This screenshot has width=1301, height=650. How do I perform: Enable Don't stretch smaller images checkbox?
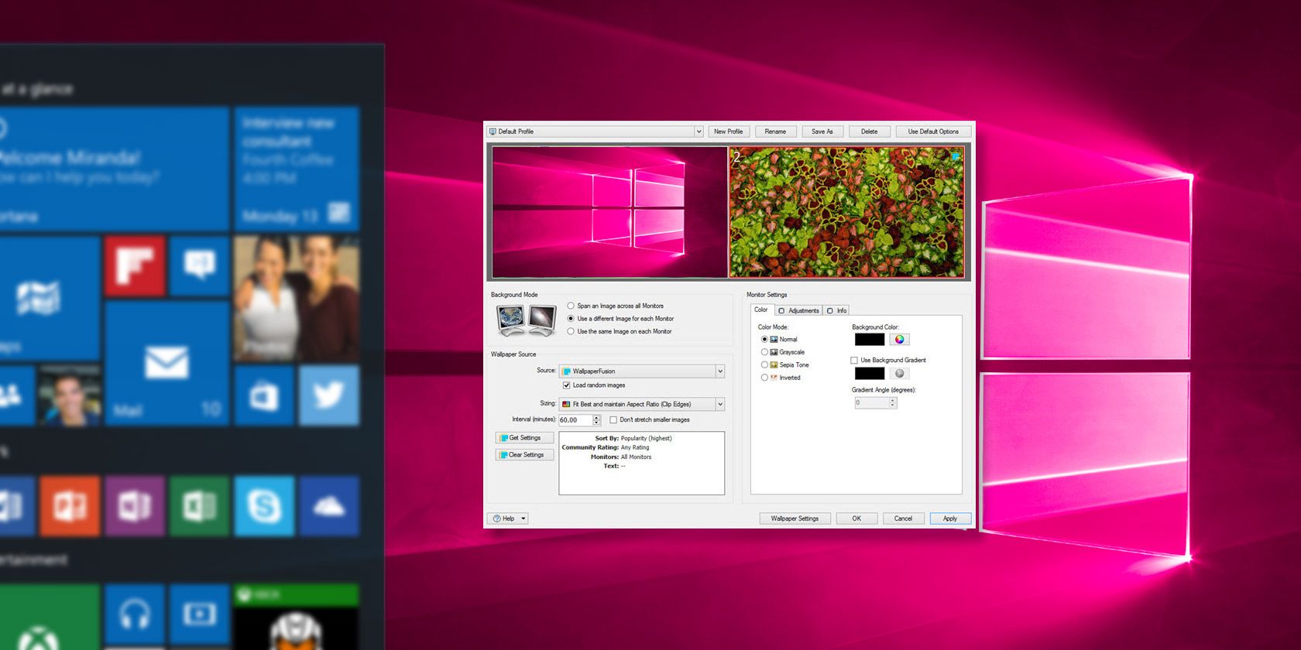tap(613, 420)
